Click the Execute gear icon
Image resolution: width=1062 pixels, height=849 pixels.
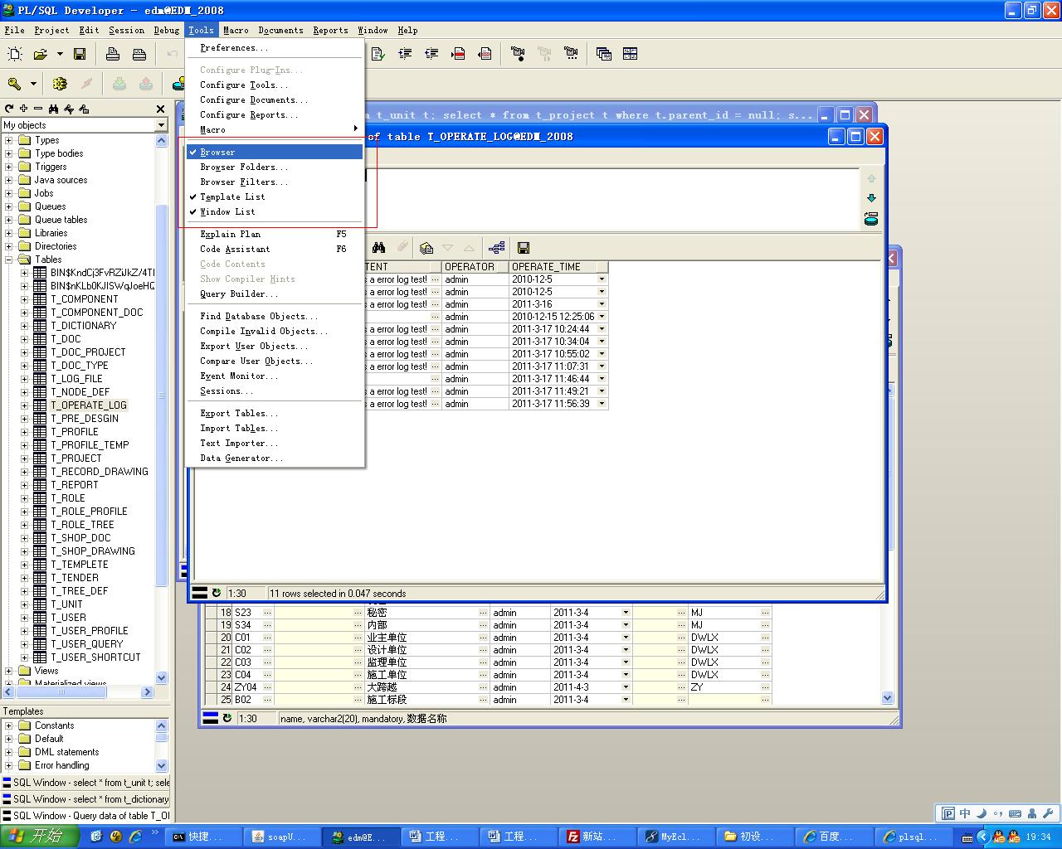click(x=60, y=84)
